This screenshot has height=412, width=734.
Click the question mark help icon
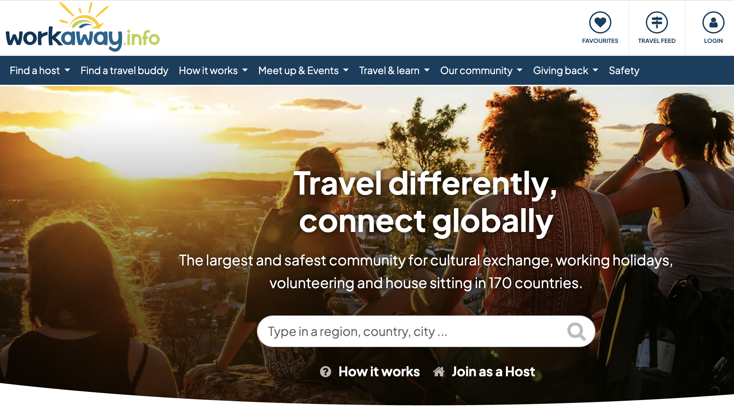coord(325,371)
